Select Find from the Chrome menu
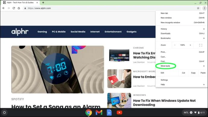 (x=181, y=61)
